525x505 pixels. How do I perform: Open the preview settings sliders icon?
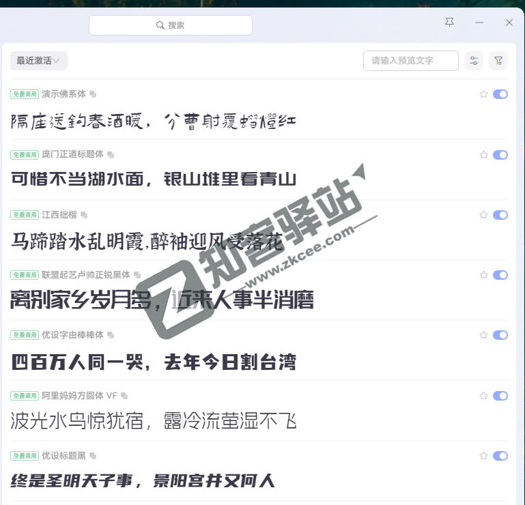[474, 61]
